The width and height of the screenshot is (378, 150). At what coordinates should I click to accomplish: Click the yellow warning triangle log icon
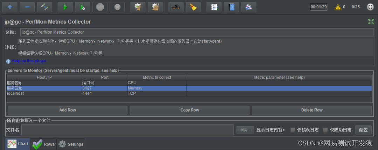(x=338, y=7)
